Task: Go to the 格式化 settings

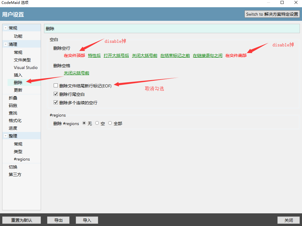Action: coord(15,121)
